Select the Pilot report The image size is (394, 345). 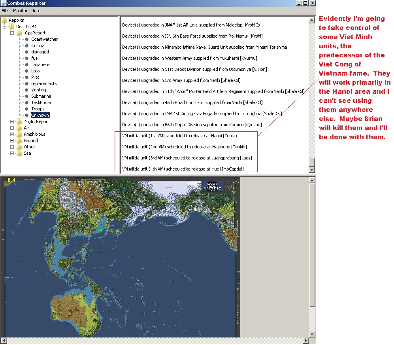[x=35, y=77]
